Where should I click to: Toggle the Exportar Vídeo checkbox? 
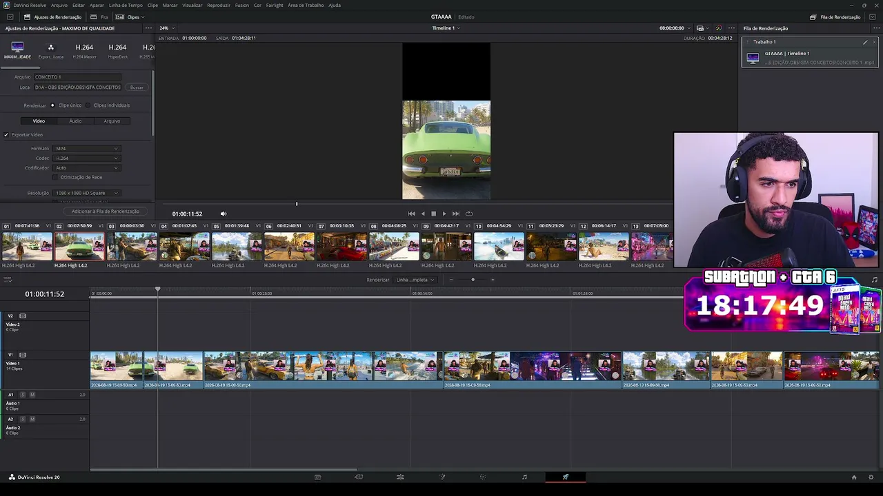click(6, 135)
